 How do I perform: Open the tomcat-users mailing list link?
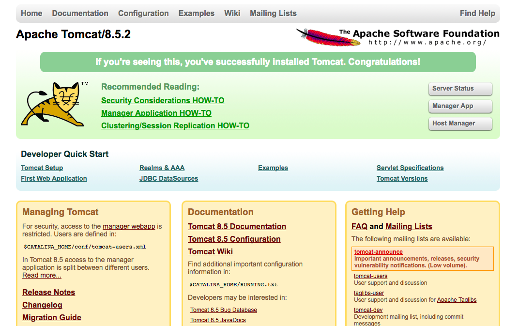(x=370, y=276)
